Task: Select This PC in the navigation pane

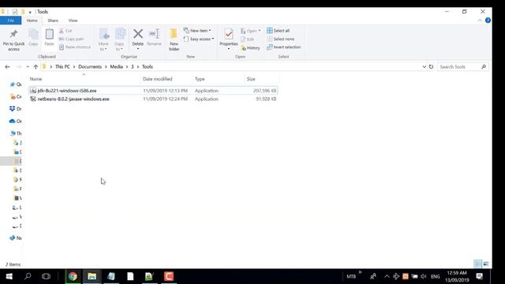Action: click(16, 133)
